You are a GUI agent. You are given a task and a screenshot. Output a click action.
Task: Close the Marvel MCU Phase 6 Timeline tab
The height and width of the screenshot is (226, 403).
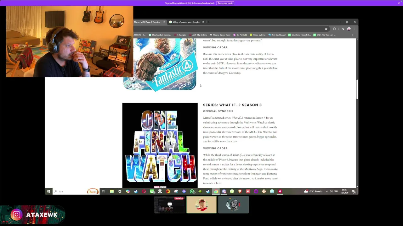point(164,22)
